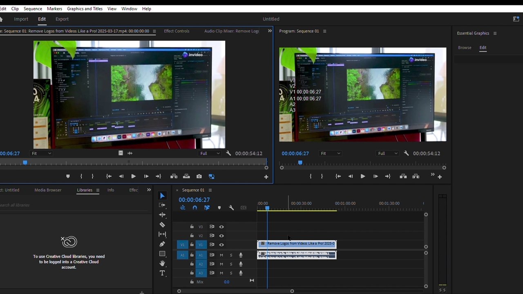The width and height of the screenshot is (523, 294).
Task: Show more Program monitor transport buttons
Action: tap(432, 175)
